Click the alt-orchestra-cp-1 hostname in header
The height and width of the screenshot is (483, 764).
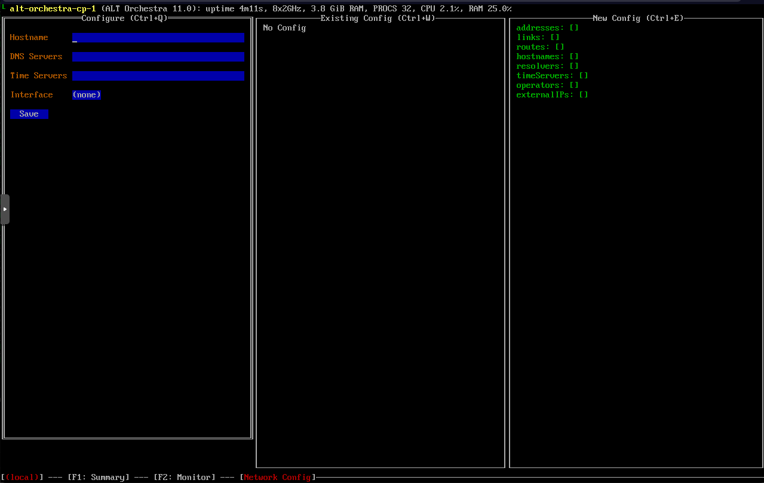click(53, 9)
